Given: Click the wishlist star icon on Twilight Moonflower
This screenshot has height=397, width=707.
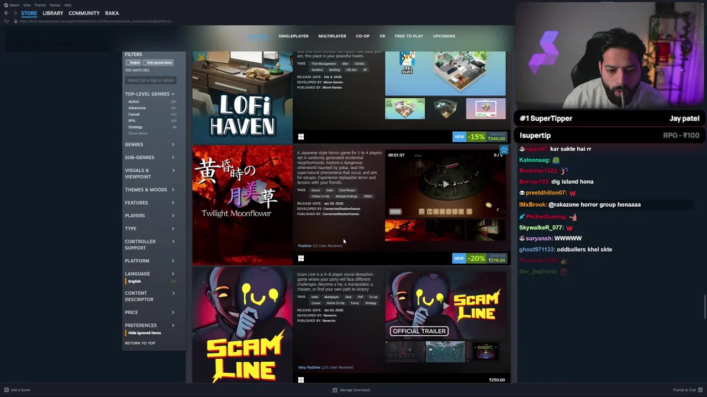Looking at the screenshot, I should [504, 149].
